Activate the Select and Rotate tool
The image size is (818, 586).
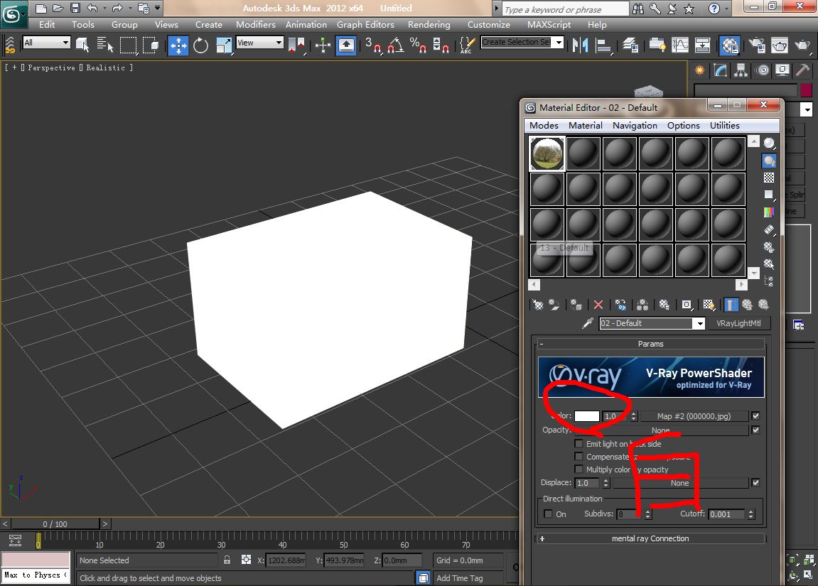[201, 45]
